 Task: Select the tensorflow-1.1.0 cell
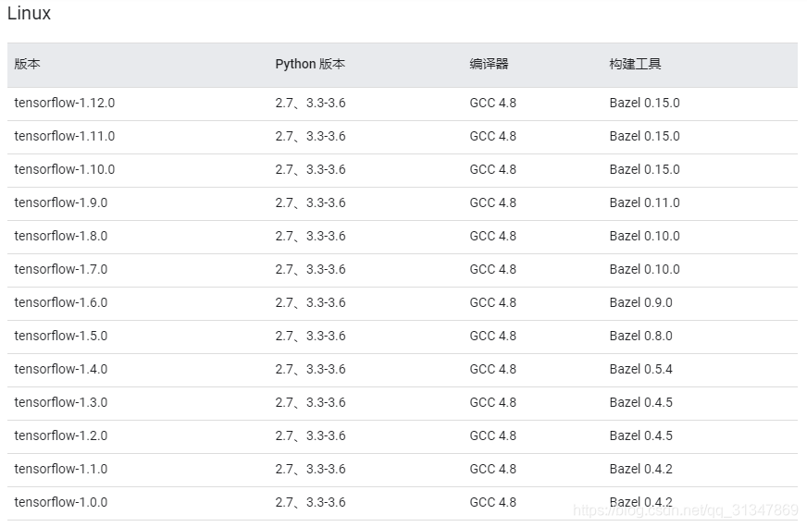(61, 469)
